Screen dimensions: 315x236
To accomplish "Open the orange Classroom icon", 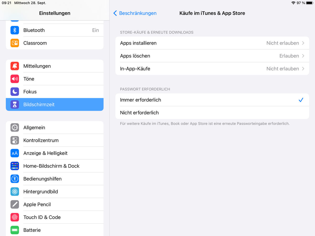I will [15, 43].
